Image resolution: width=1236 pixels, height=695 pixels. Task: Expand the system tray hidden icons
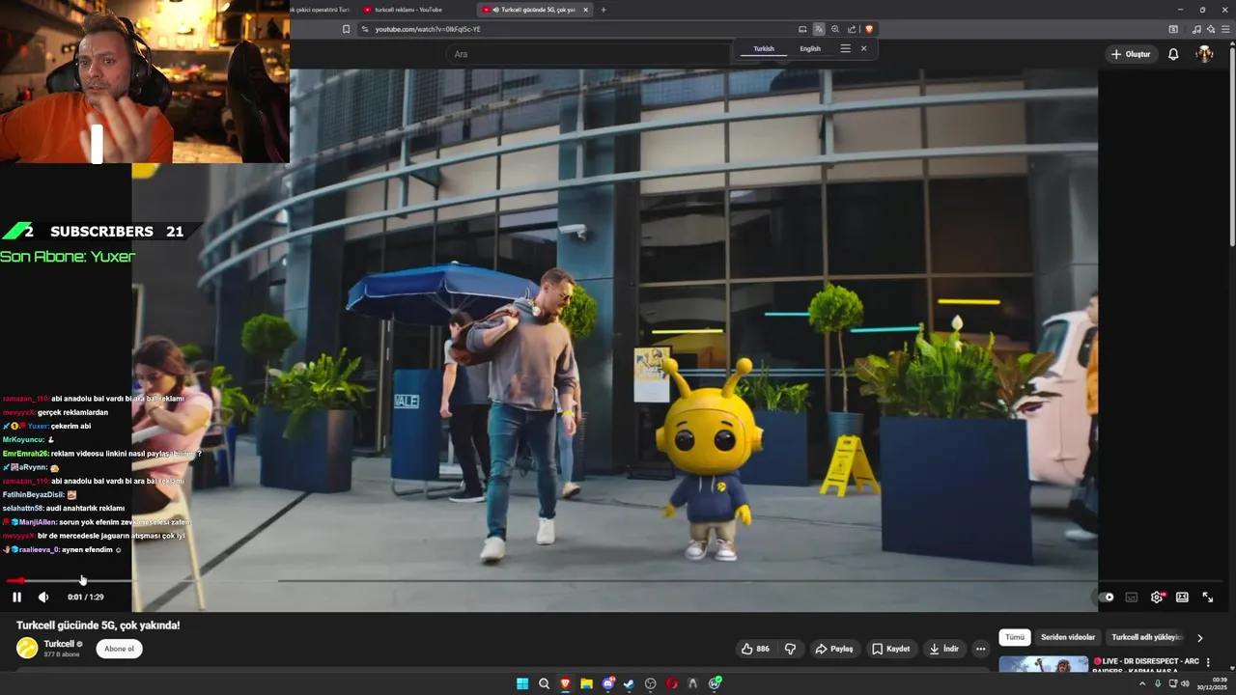1143,683
